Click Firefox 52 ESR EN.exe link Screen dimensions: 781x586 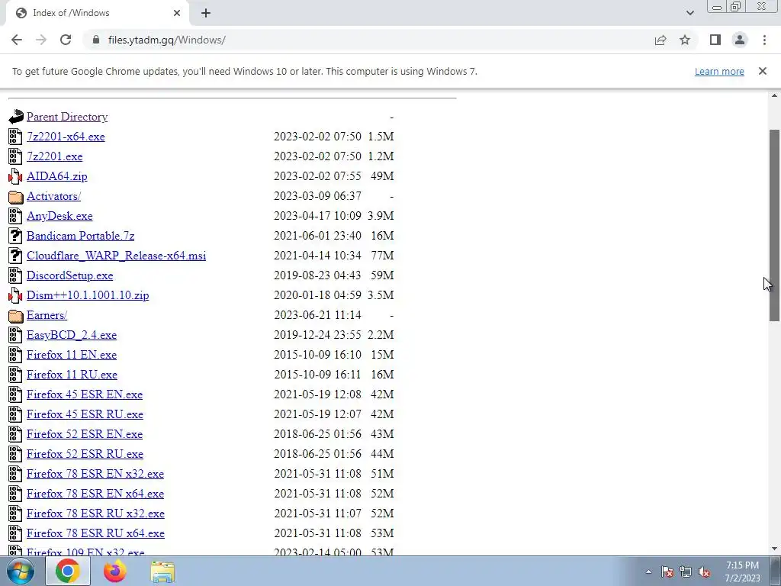[85, 434]
